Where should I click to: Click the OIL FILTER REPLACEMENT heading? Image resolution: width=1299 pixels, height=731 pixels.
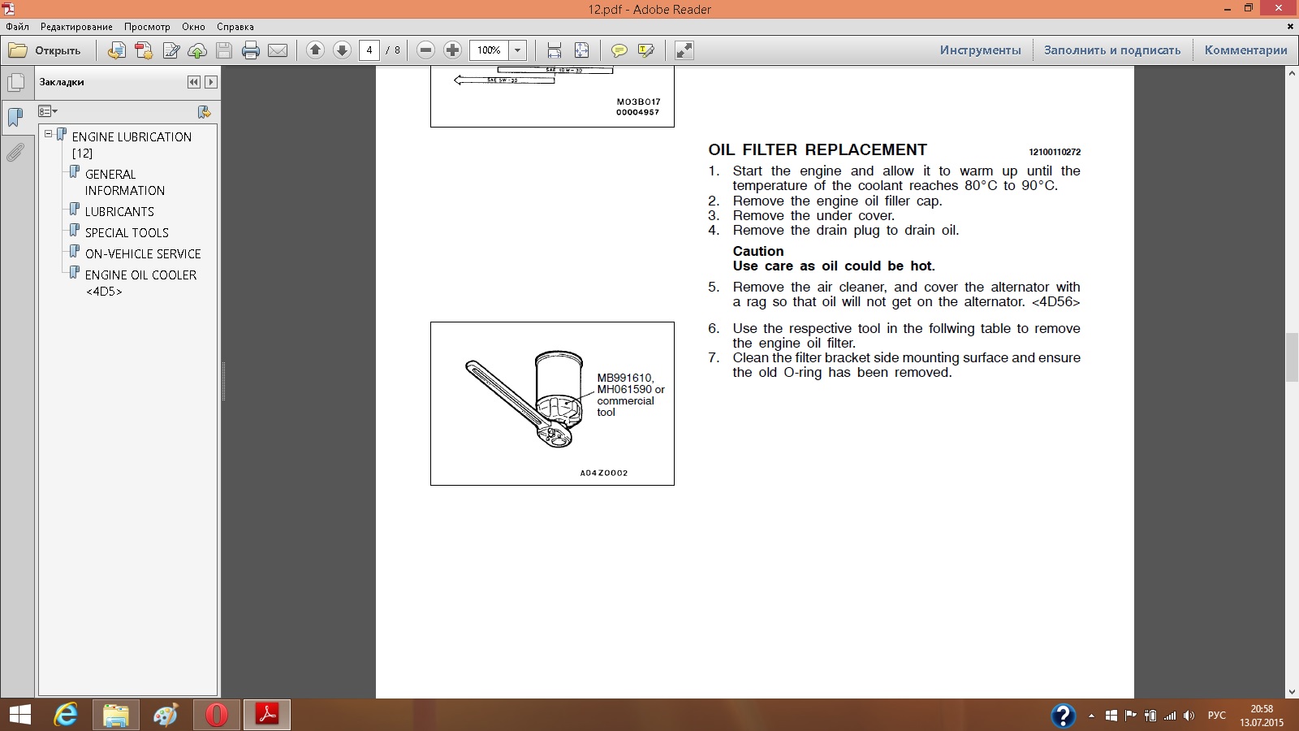818,150
